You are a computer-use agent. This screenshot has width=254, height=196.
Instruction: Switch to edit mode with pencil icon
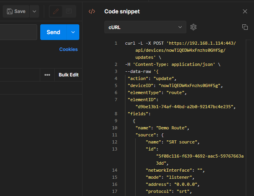(56, 11)
